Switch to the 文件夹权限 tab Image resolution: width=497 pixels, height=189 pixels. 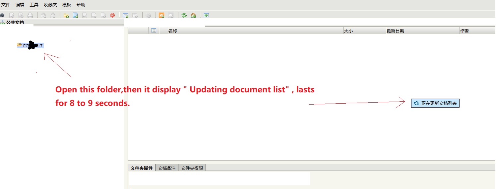(x=192, y=168)
